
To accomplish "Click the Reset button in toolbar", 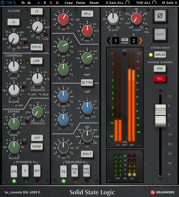I will click(x=94, y=3).
